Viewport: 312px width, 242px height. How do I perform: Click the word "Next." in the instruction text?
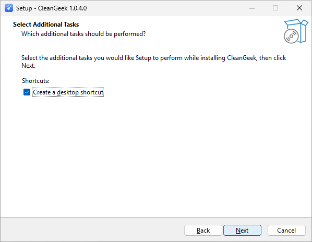[29, 66]
